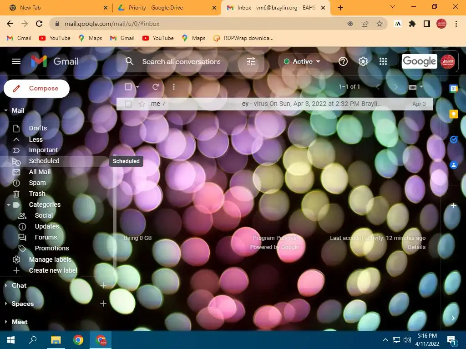Create a new space with plus icon
The height and width of the screenshot is (349, 466).
click(103, 304)
